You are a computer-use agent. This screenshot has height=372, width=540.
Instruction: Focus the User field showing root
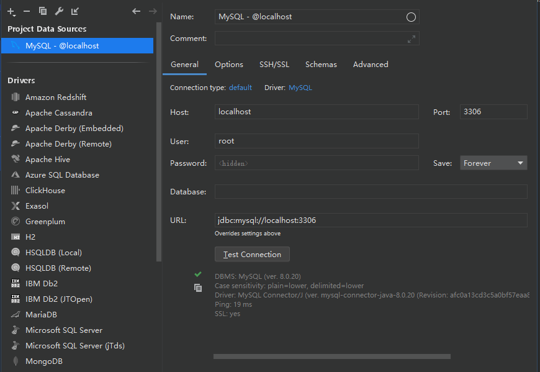click(x=317, y=141)
